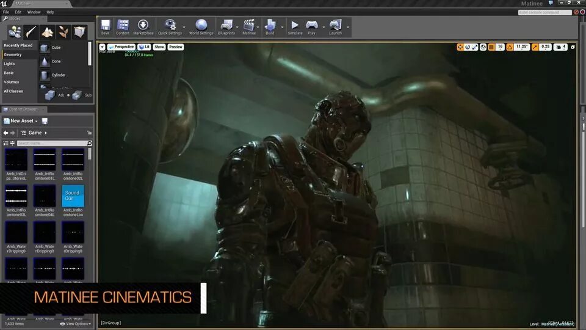This screenshot has height=330, width=586.
Task: Click the Launch toolbar icon
Action: (335, 25)
